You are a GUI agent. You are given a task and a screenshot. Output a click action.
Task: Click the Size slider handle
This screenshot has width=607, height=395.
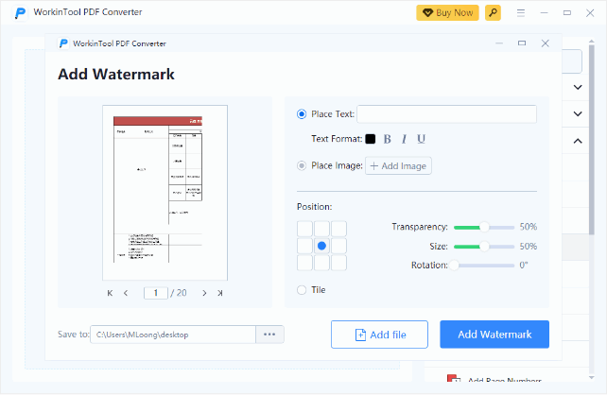[484, 247]
